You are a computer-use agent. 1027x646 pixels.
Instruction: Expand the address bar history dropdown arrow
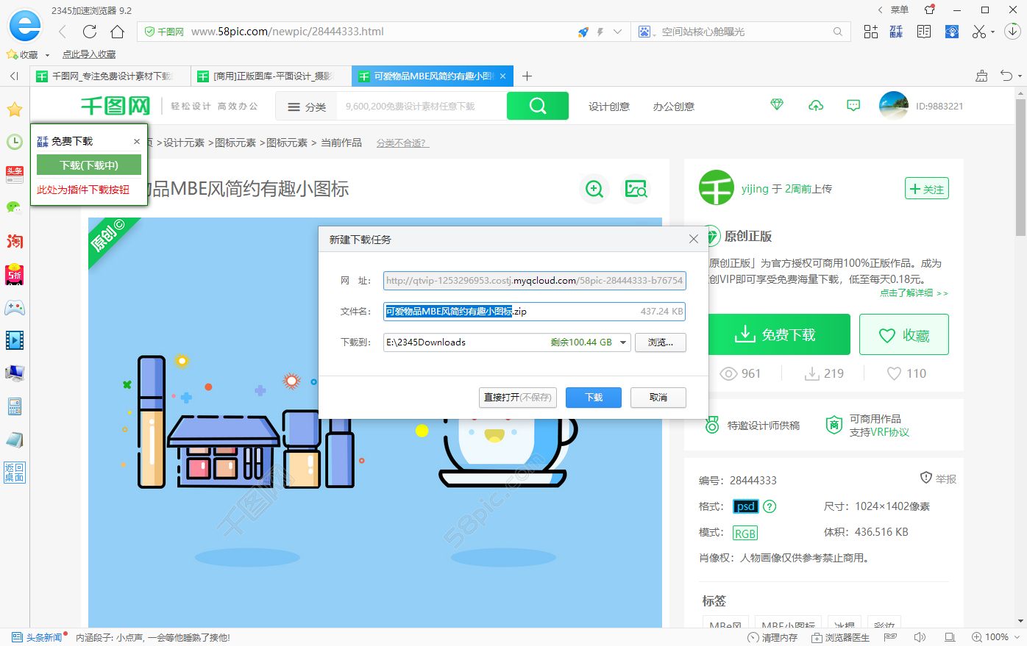click(x=618, y=32)
